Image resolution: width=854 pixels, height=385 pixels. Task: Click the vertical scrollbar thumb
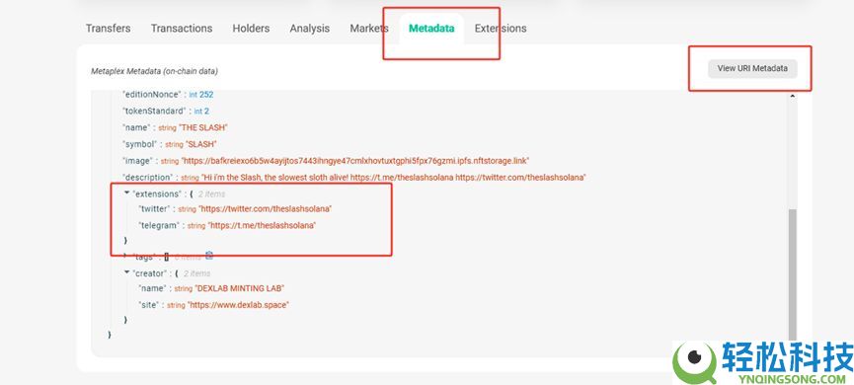tap(792, 275)
